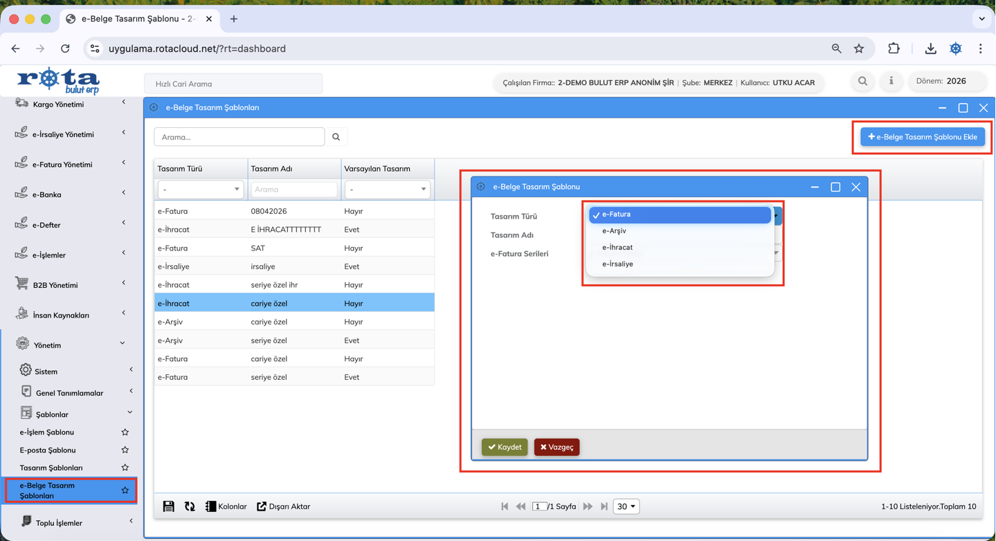Choose e-İrsaliye option in the list
Screen dimensions: 996x541
click(617, 264)
